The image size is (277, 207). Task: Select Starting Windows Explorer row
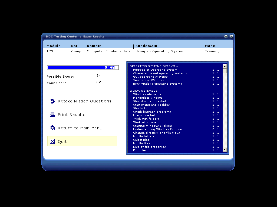pos(176,126)
